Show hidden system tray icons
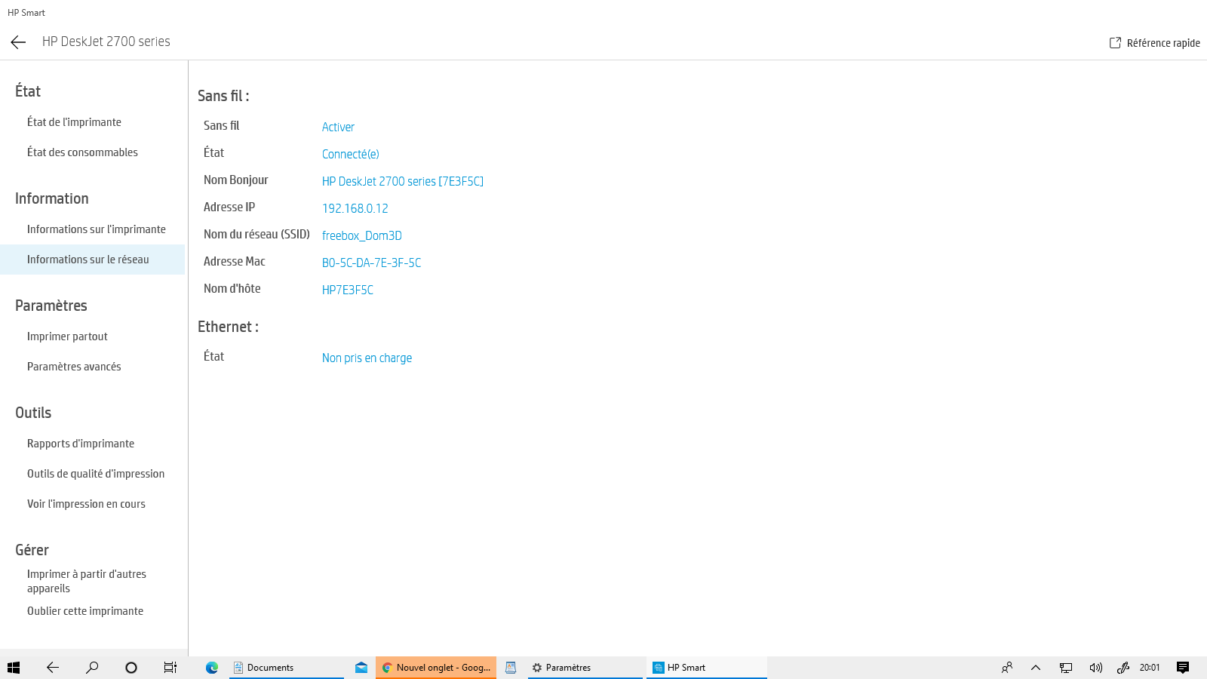 point(1036,668)
